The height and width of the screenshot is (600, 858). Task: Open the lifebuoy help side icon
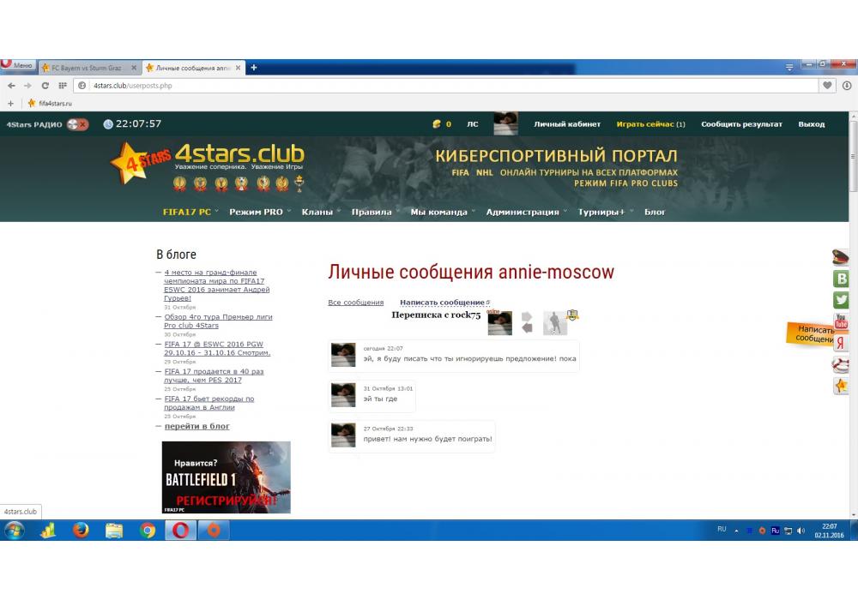[841, 364]
